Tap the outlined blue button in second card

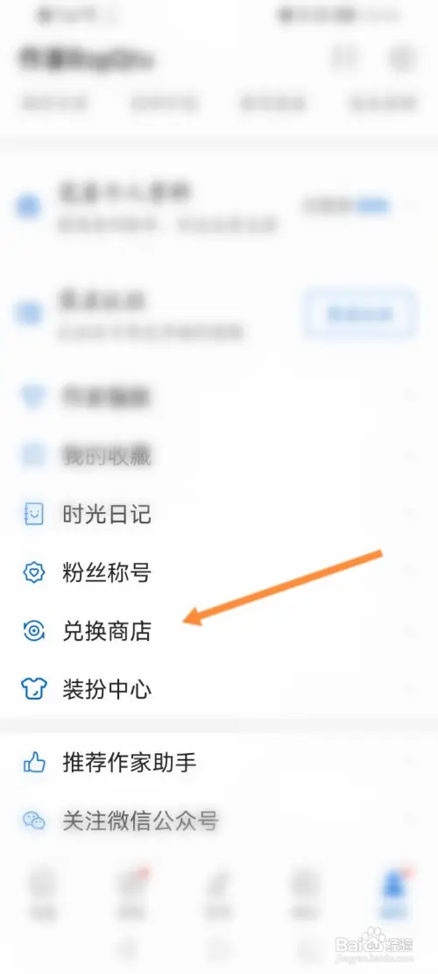point(360,315)
